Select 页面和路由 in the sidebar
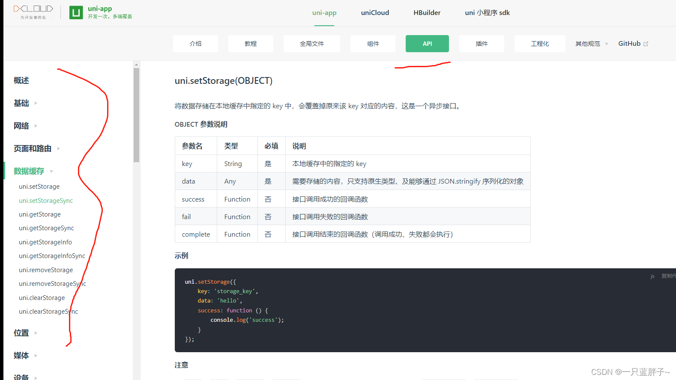This screenshot has height=380, width=676. [x=33, y=148]
